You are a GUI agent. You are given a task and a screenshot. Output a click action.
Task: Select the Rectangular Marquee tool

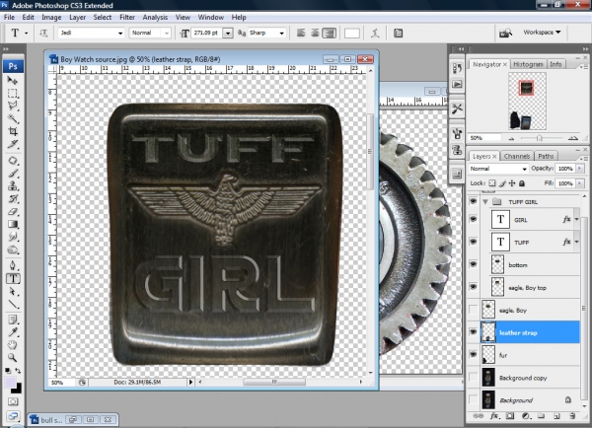click(x=13, y=94)
